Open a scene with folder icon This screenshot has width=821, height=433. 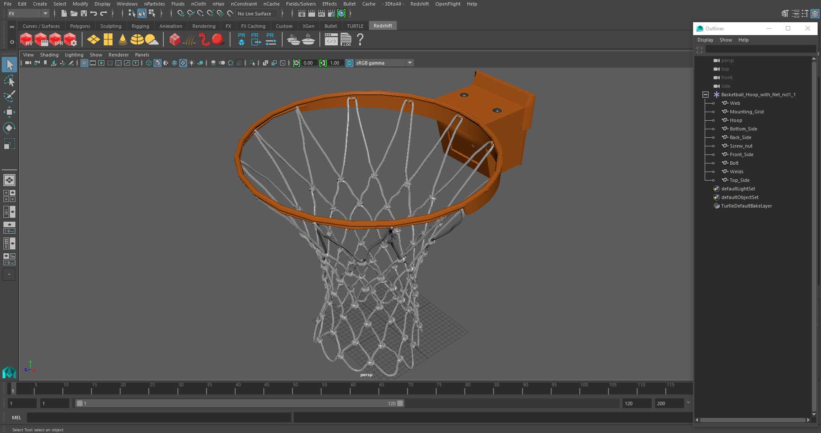pyautogui.click(x=74, y=14)
